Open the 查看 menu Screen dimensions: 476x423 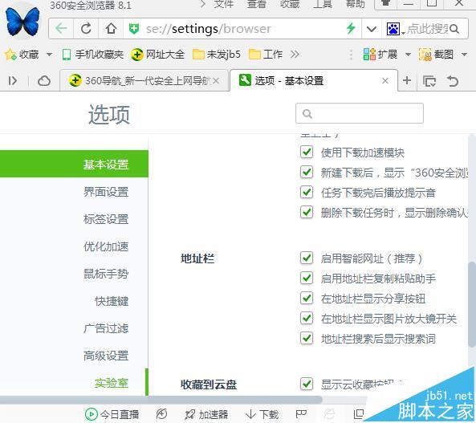(x=257, y=4)
